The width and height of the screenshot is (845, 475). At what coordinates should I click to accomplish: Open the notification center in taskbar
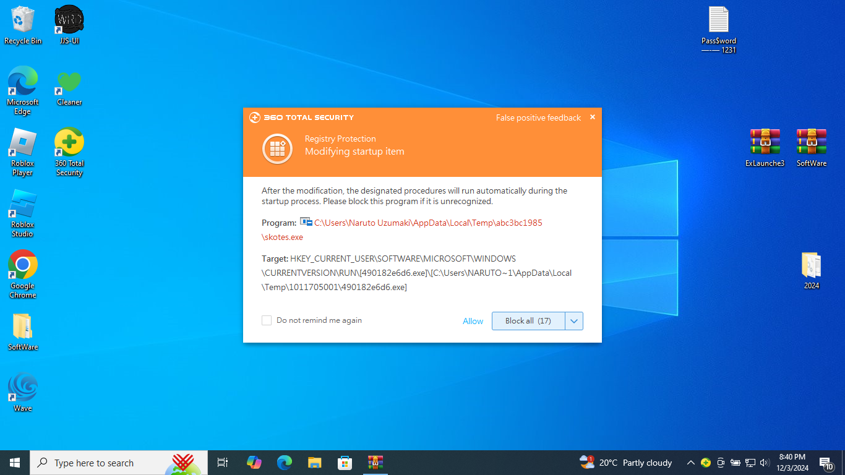(x=826, y=463)
